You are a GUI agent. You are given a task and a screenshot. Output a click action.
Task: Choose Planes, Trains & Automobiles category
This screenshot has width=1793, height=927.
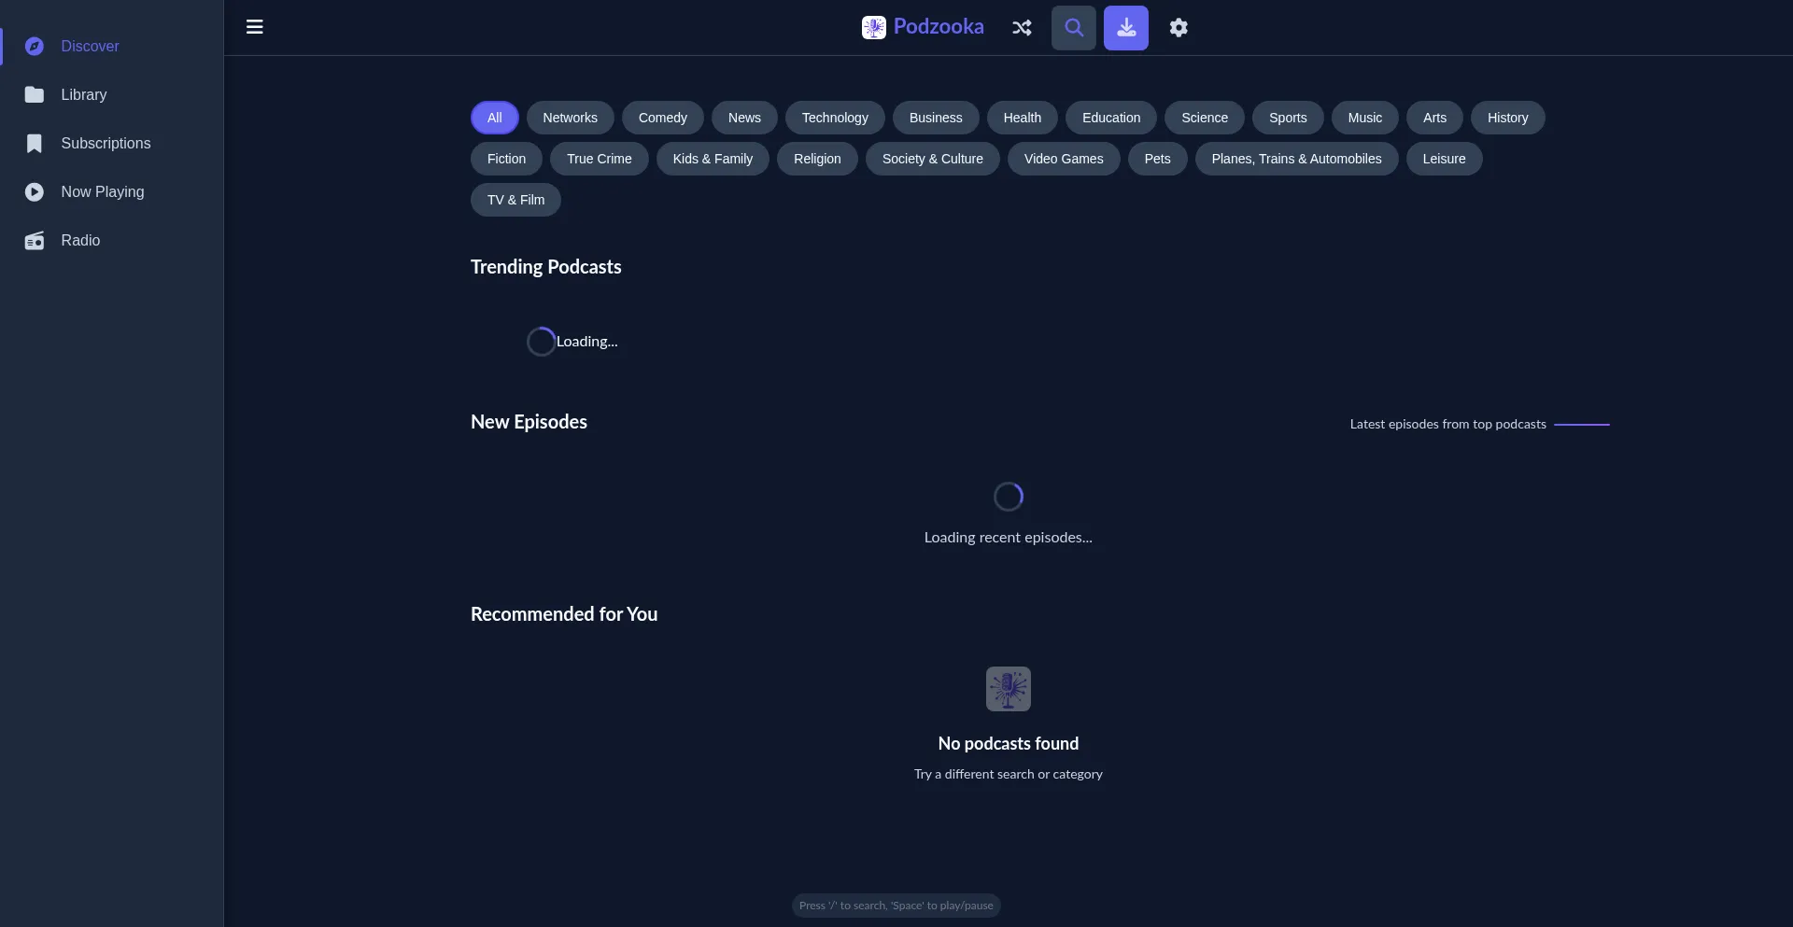point(1296,159)
